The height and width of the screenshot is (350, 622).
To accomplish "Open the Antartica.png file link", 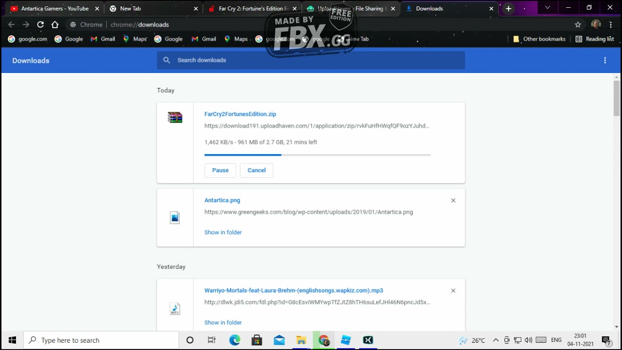I will tap(222, 200).
